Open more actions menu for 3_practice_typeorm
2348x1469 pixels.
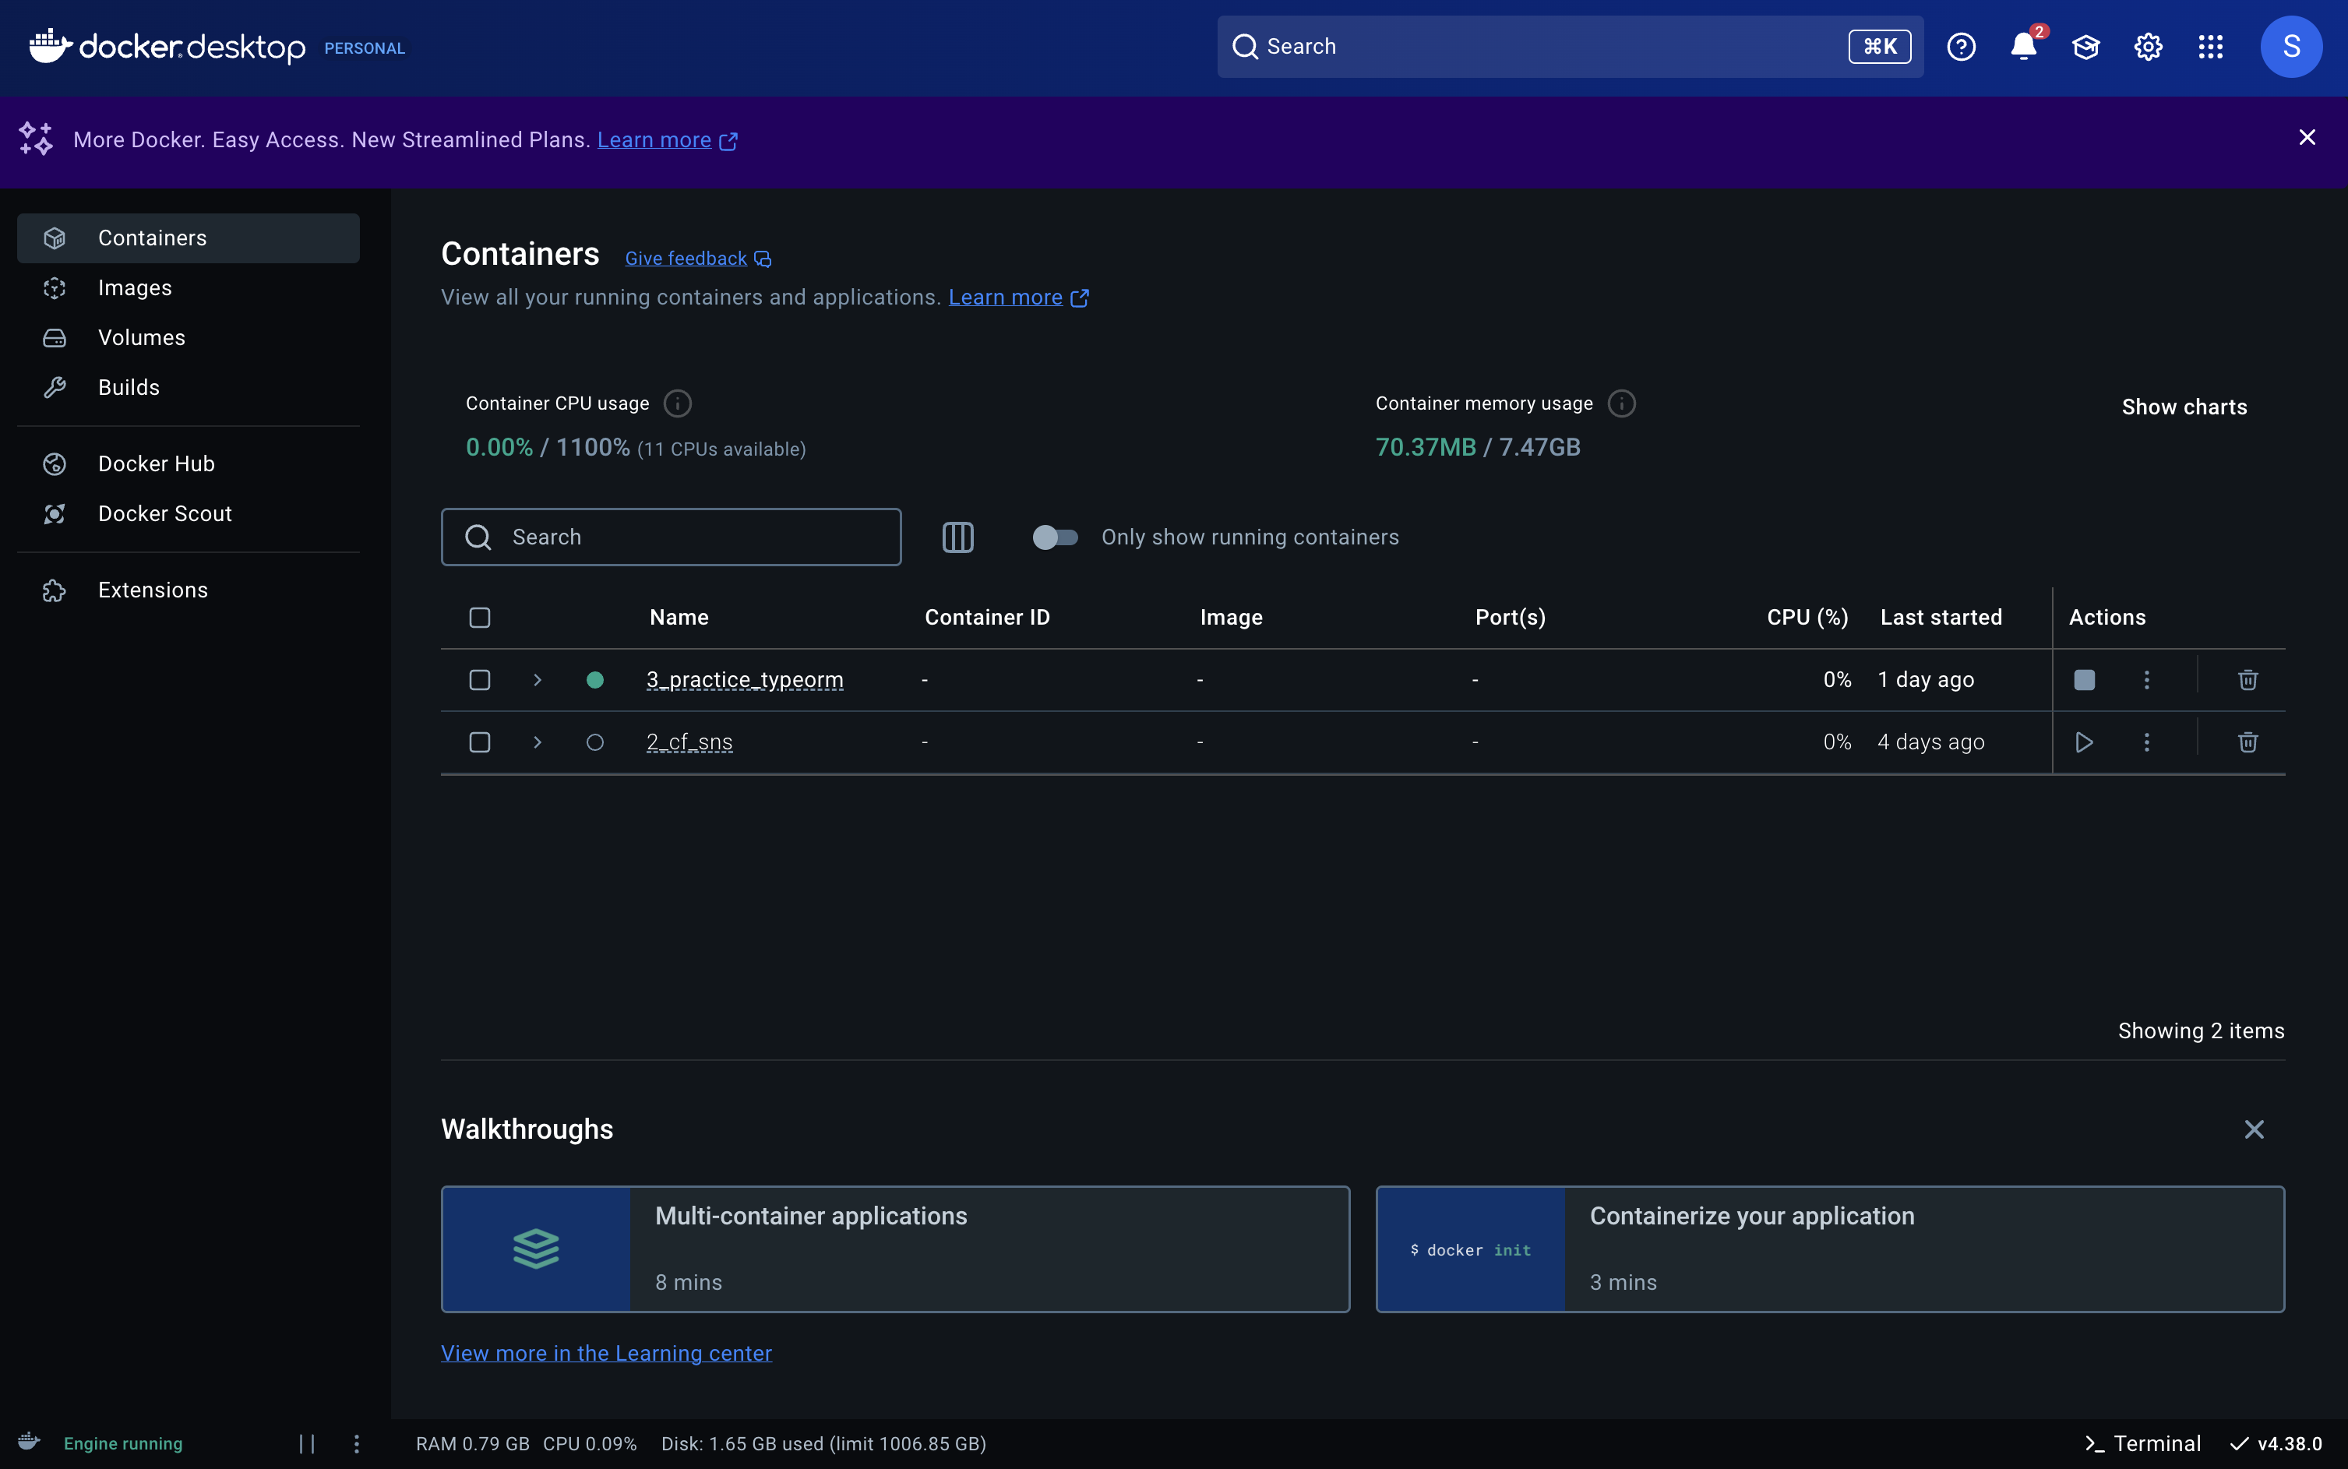(2146, 680)
